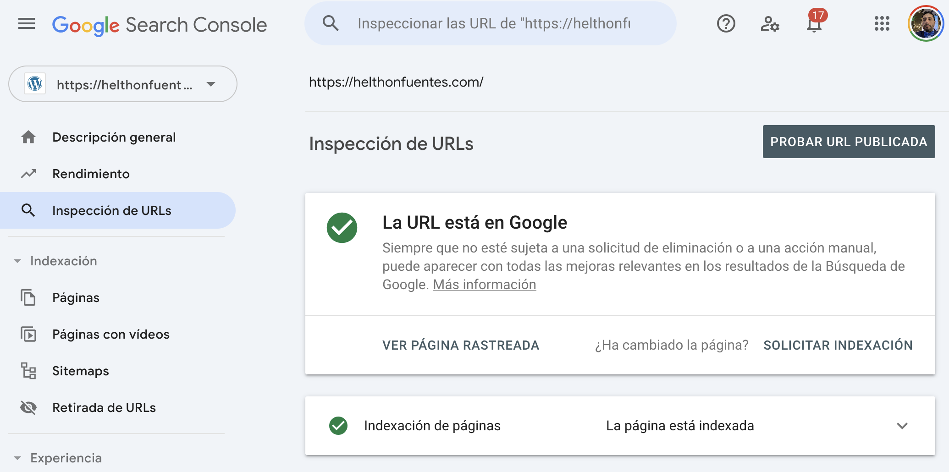Click the inspected URL https://helthonfuentes.com/
The height and width of the screenshot is (472, 949).
pos(396,82)
